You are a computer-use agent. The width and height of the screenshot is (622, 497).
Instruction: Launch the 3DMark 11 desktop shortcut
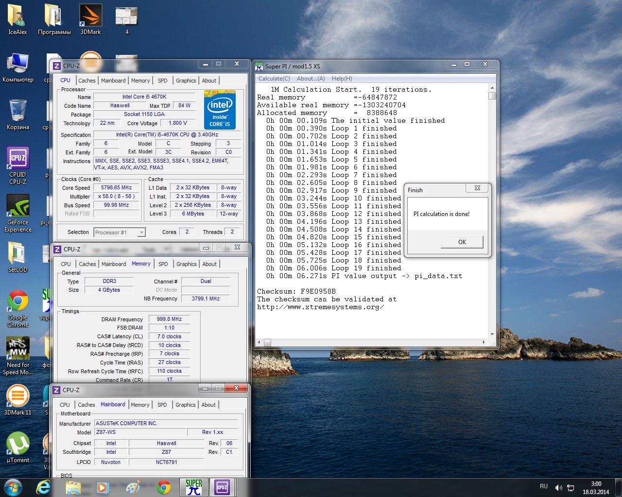coord(17,400)
